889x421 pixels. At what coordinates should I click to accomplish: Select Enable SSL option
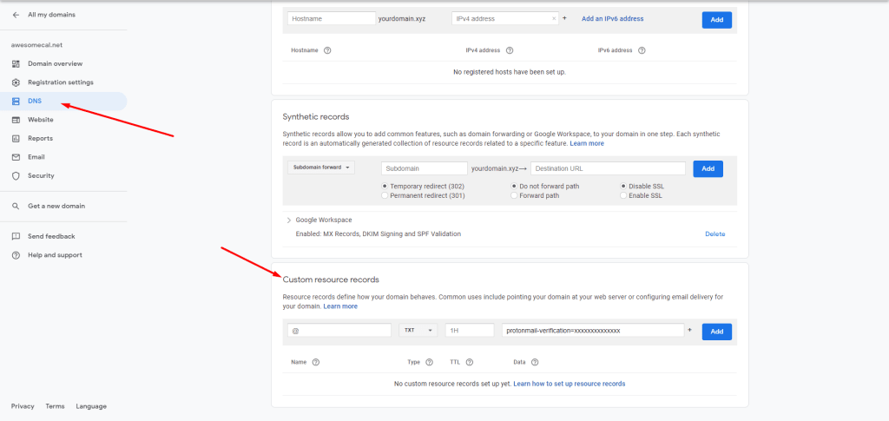(x=623, y=195)
